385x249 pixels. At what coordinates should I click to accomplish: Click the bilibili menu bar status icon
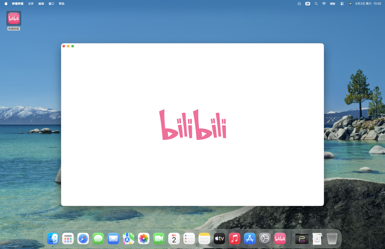click(299, 4)
